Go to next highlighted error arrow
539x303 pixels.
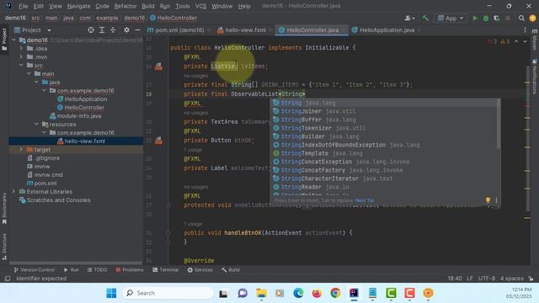525,41
